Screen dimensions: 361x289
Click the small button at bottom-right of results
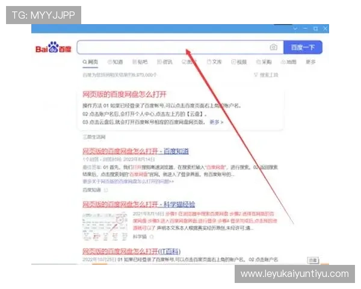click(313, 260)
